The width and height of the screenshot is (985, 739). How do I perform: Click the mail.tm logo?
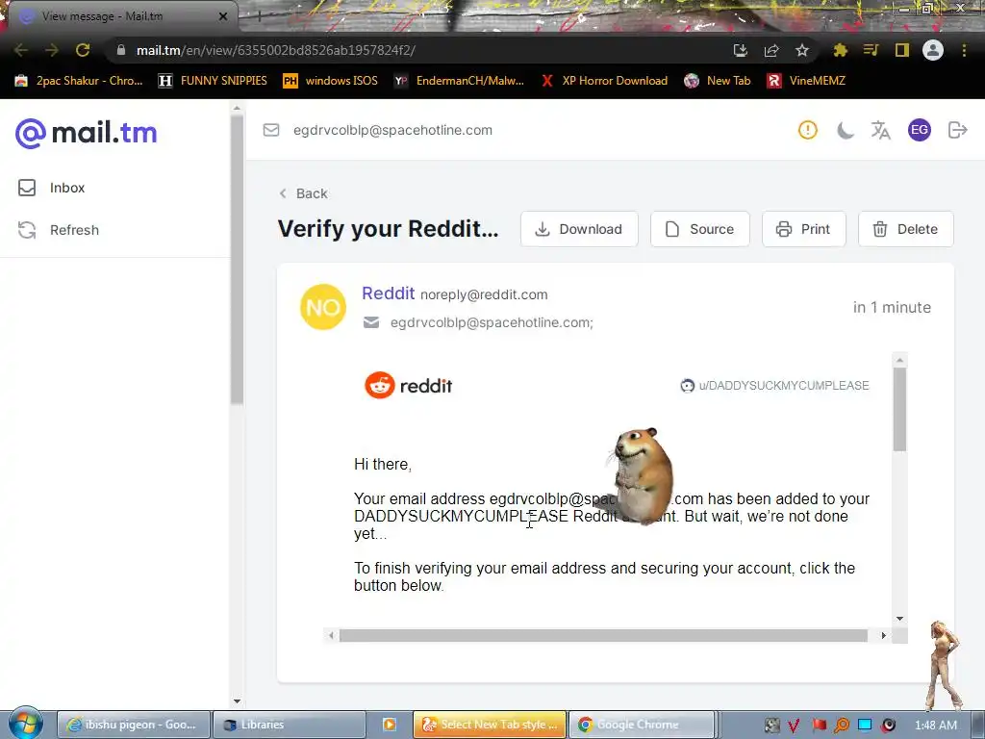[x=86, y=133]
